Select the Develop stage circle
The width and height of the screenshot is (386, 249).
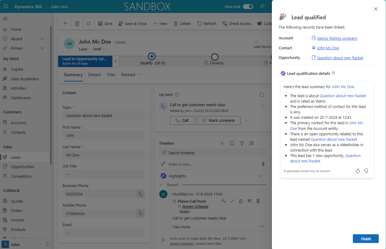pyautogui.click(x=215, y=57)
